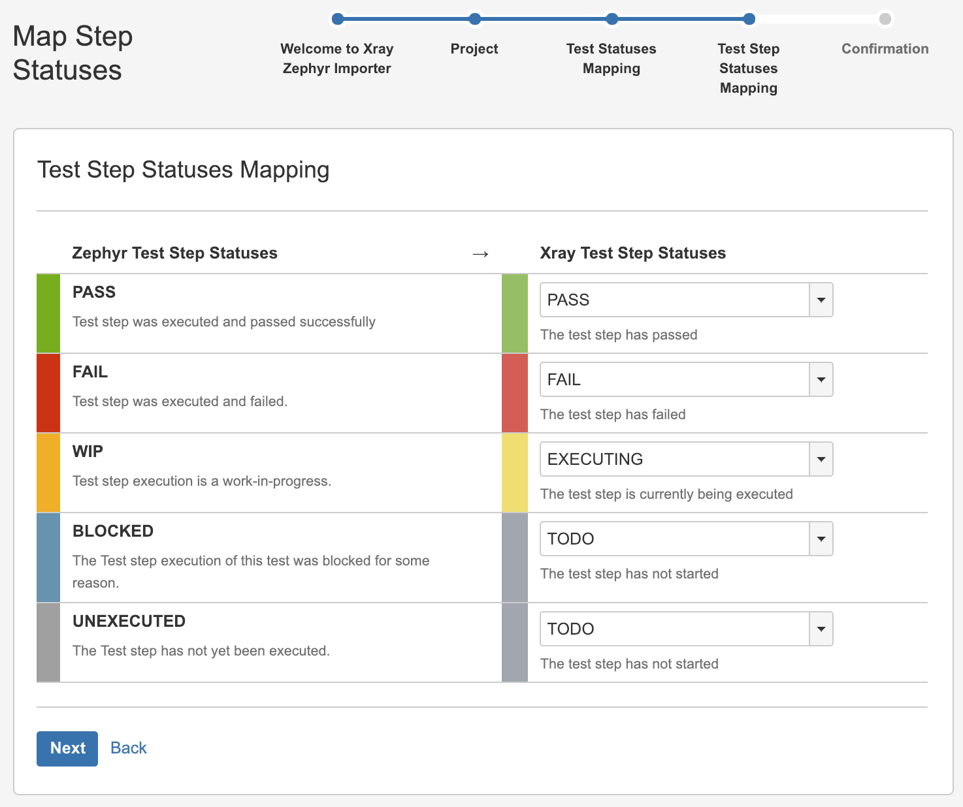Click the BLOCKED status label

pyautogui.click(x=113, y=531)
